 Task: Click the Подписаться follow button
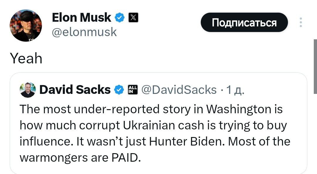point(244,22)
